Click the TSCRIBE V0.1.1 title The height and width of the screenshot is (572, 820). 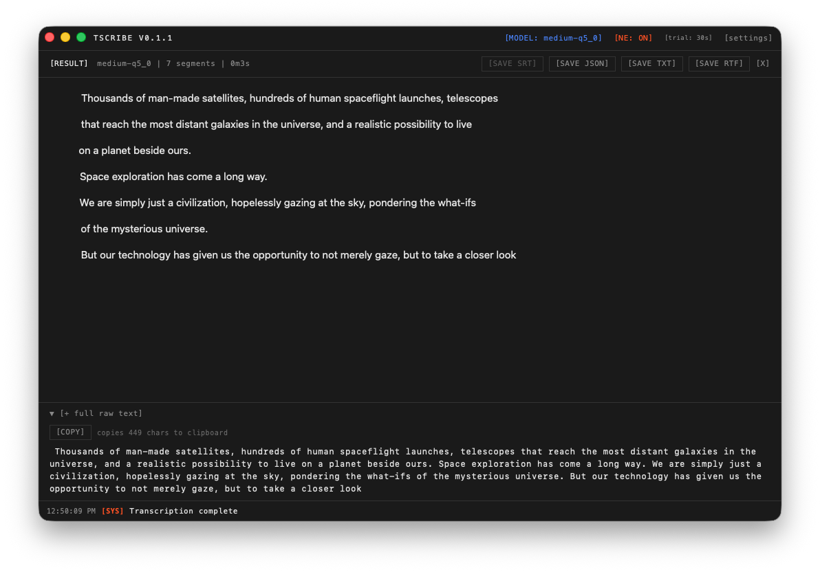(133, 38)
